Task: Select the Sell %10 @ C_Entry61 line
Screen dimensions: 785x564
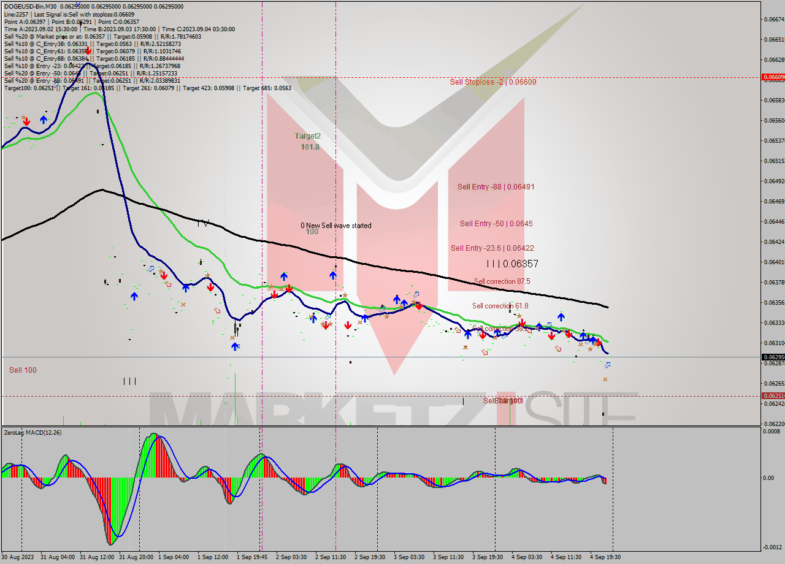Action: point(94,51)
